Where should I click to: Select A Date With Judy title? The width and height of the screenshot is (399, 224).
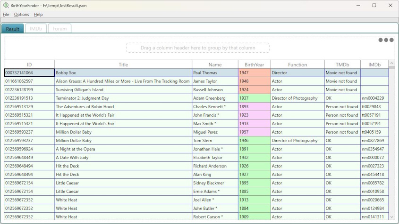tap(123, 158)
